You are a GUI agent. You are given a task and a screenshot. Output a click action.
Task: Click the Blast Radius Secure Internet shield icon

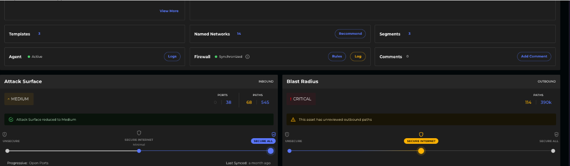pyautogui.click(x=421, y=135)
